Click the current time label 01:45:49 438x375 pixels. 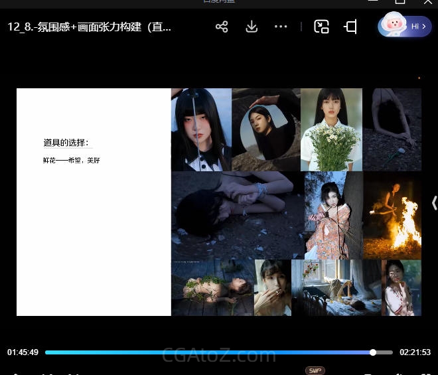[x=23, y=352]
